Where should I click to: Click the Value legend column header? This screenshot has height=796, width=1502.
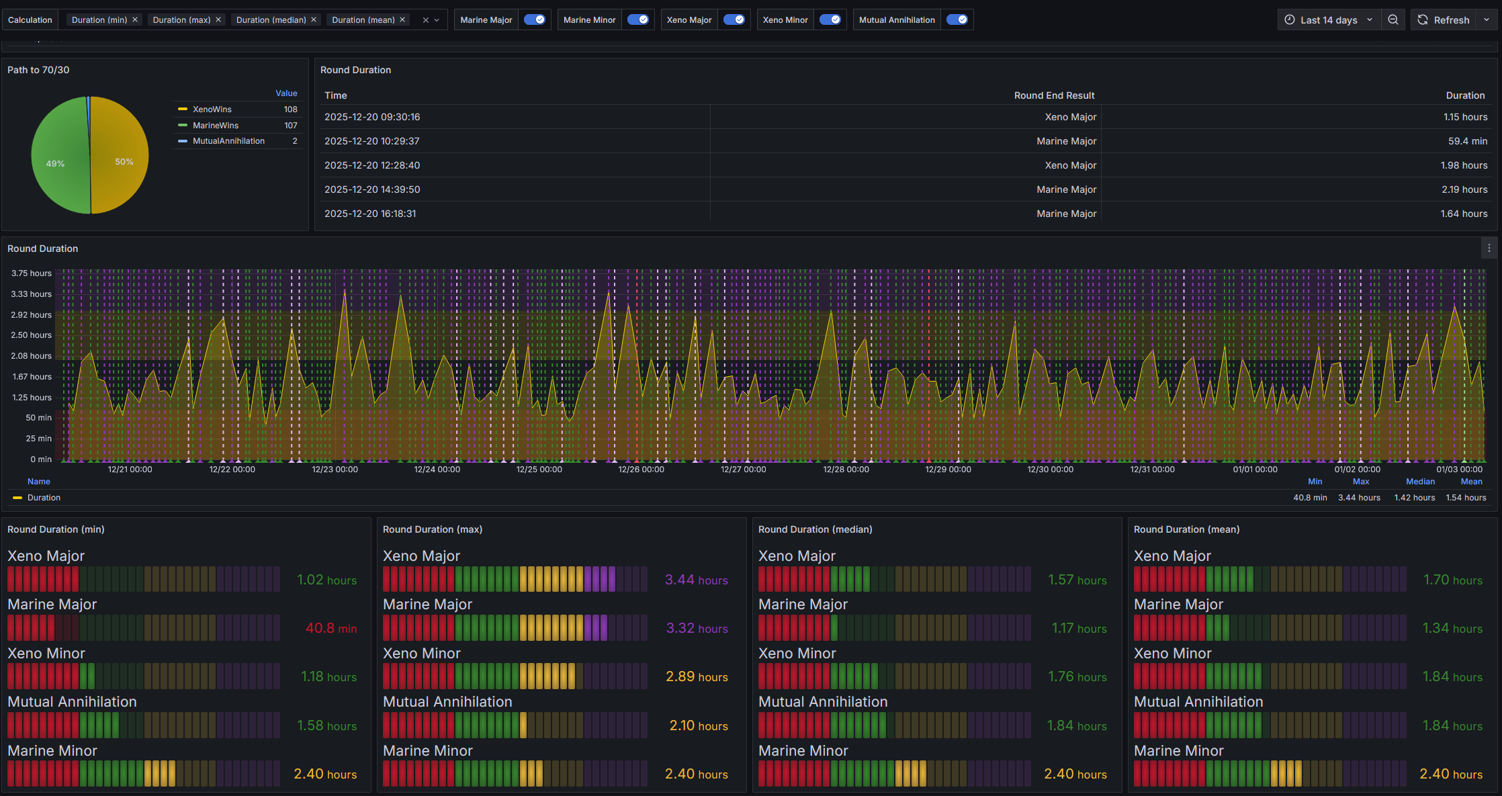point(286,93)
